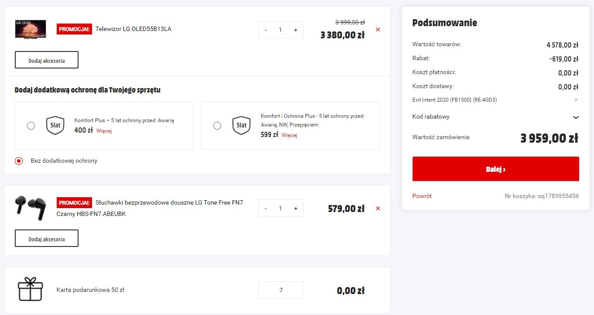Image resolution: width=594 pixels, height=315 pixels.
Task: Open Więcej link for 599 zł plan
Action: coord(289,135)
